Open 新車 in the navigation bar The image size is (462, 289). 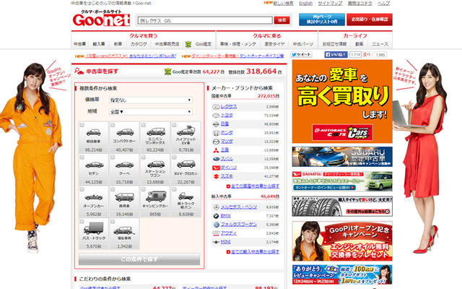[x=118, y=44]
